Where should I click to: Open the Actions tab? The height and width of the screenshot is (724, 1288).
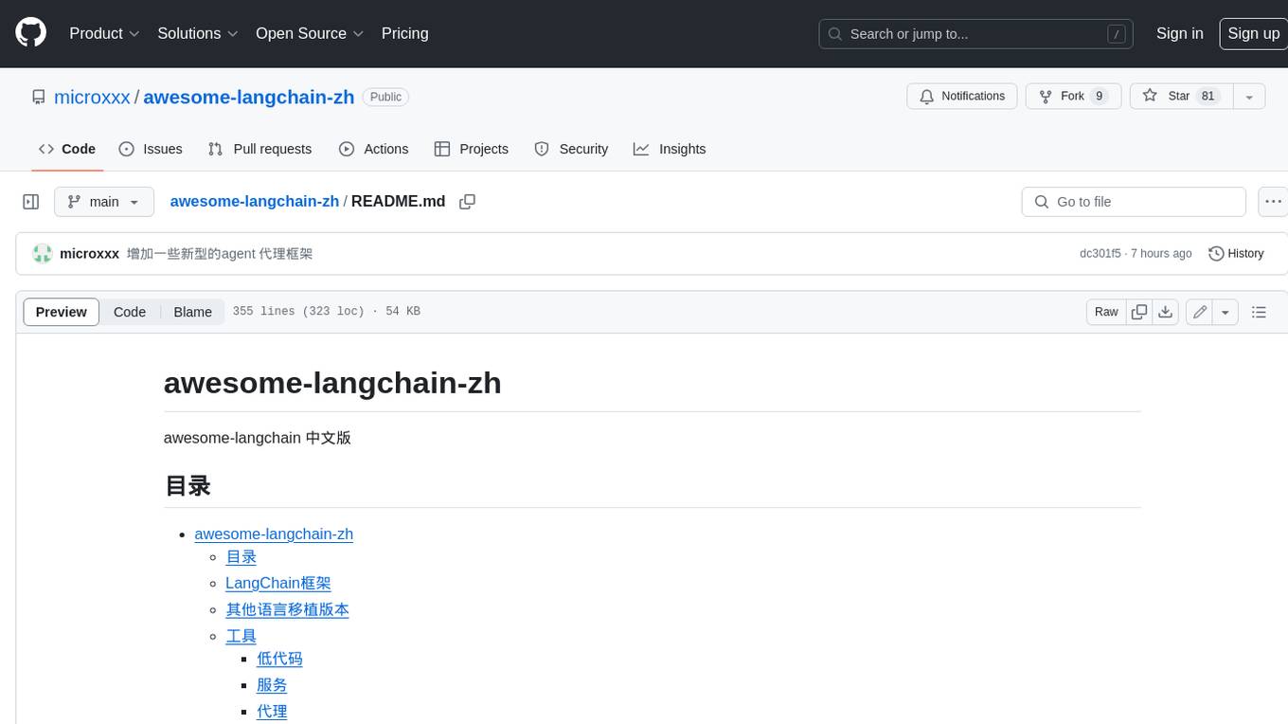pyautogui.click(x=373, y=149)
